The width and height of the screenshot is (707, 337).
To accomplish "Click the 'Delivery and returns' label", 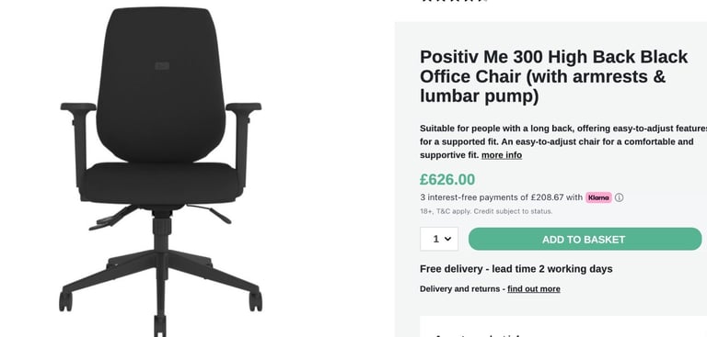I will coord(460,289).
